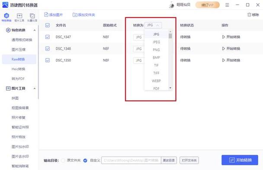Screen dimensions: 263x170
Task: Click the app logo in title bar
Action: [x=5, y=5]
